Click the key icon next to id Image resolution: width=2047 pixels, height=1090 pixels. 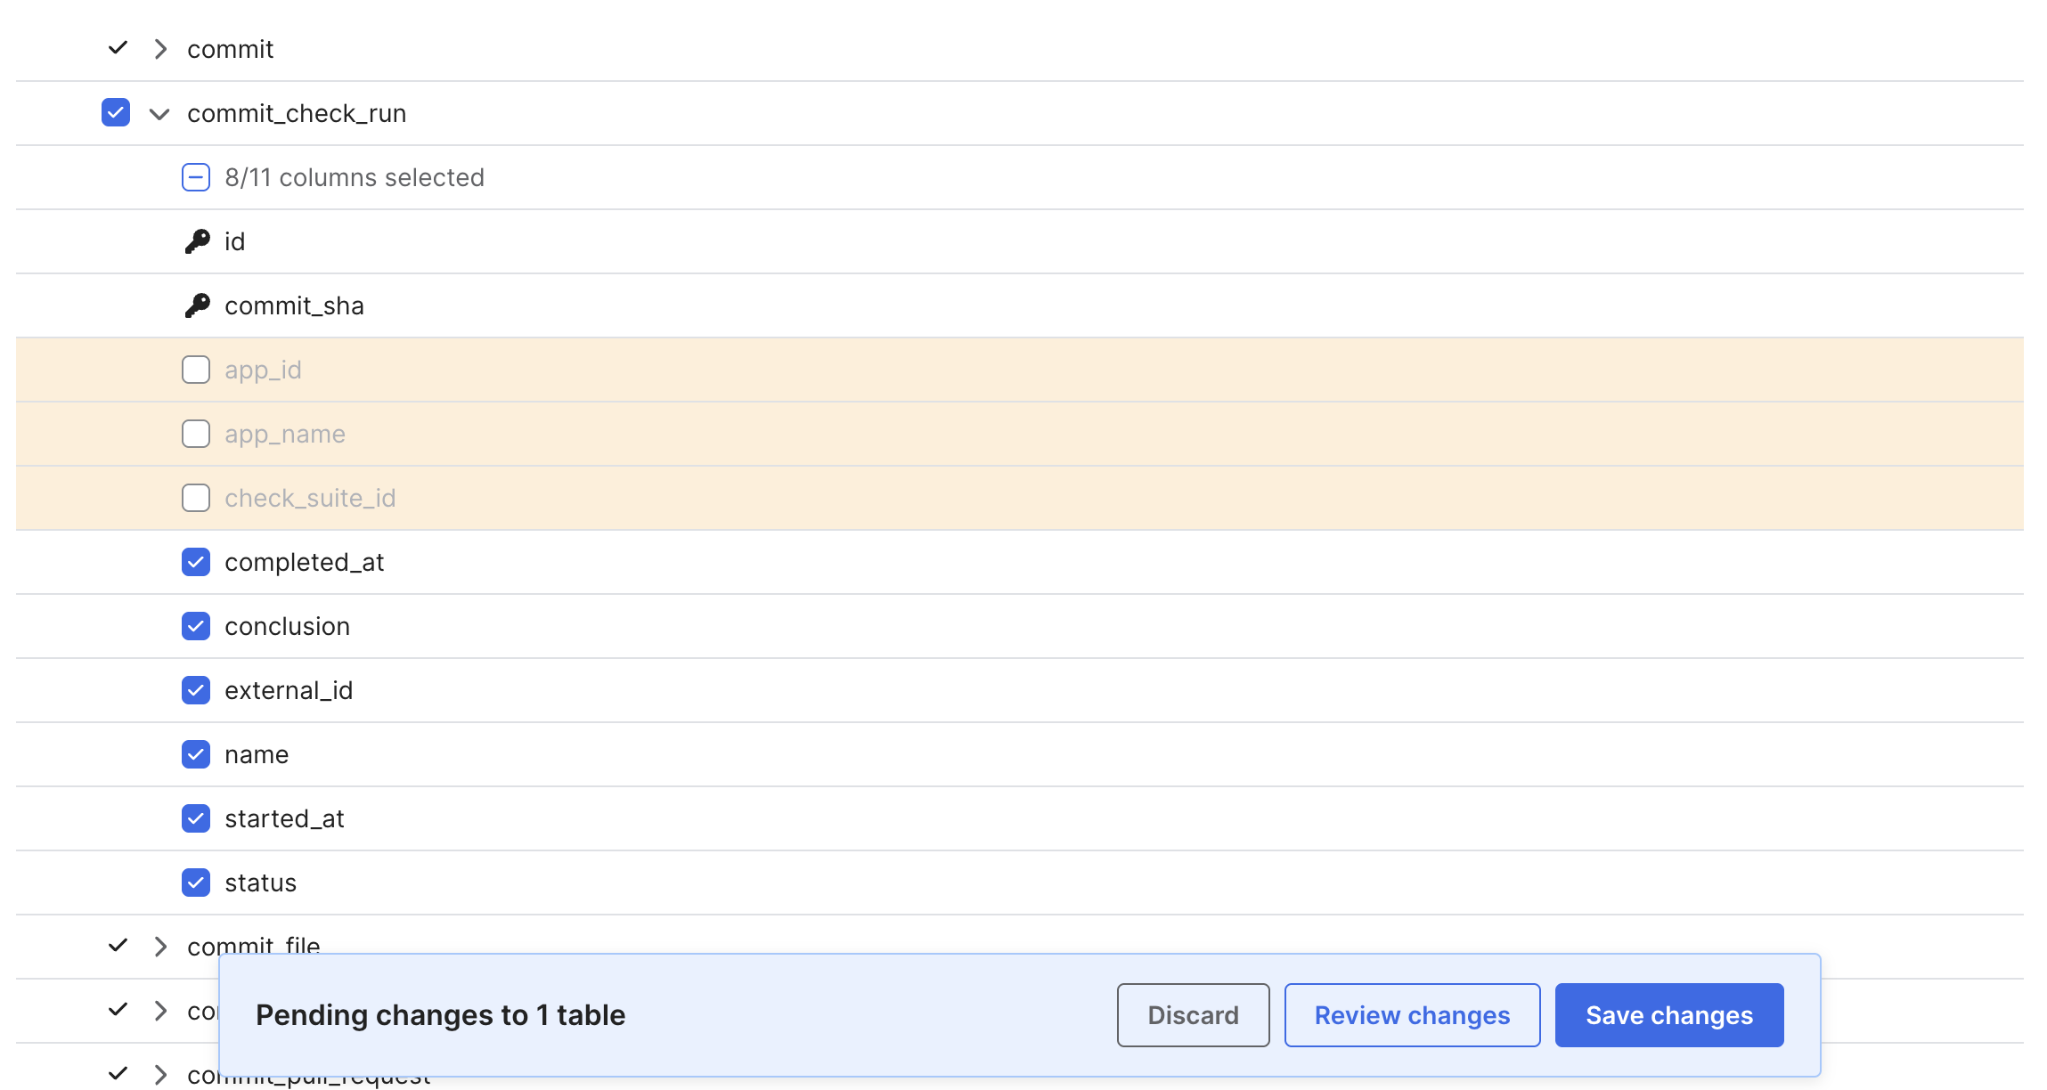tap(198, 241)
